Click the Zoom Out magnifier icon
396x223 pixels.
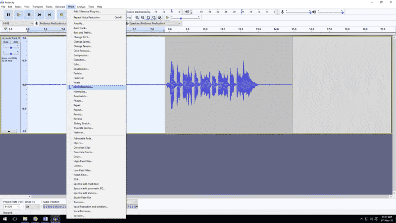143,18
